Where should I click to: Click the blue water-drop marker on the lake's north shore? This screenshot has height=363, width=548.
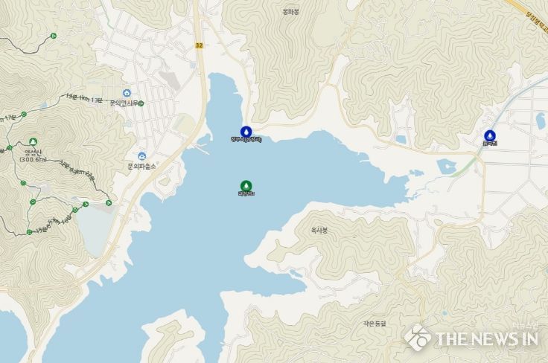pyautogui.click(x=246, y=132)
